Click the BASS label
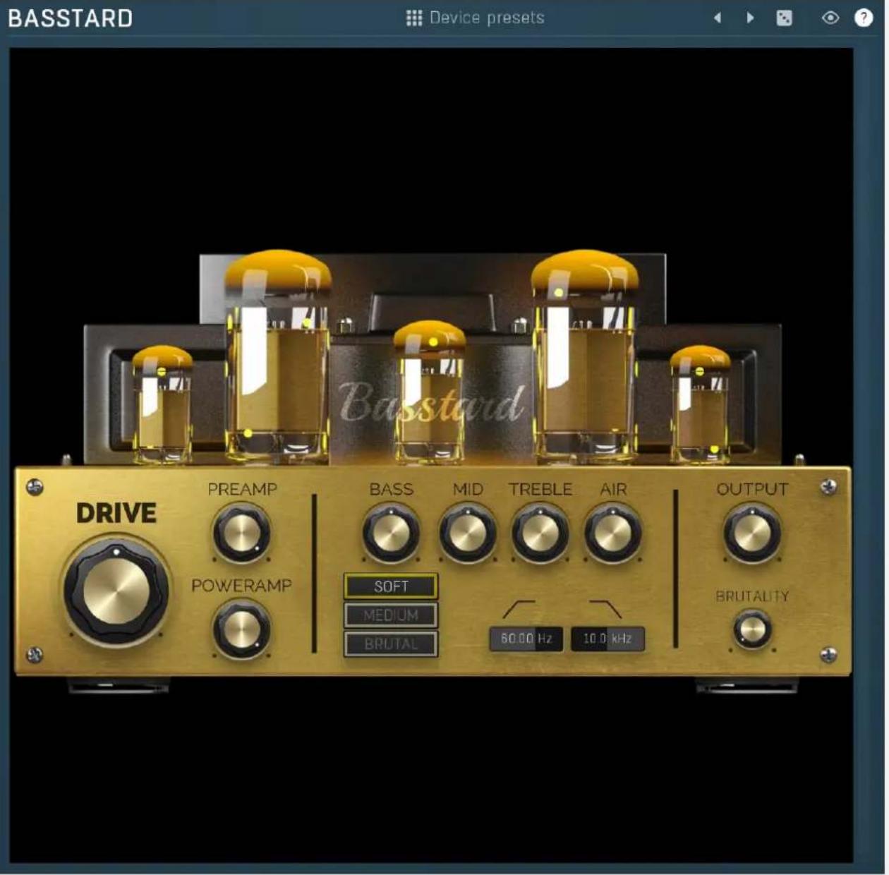 click(392, 489)
